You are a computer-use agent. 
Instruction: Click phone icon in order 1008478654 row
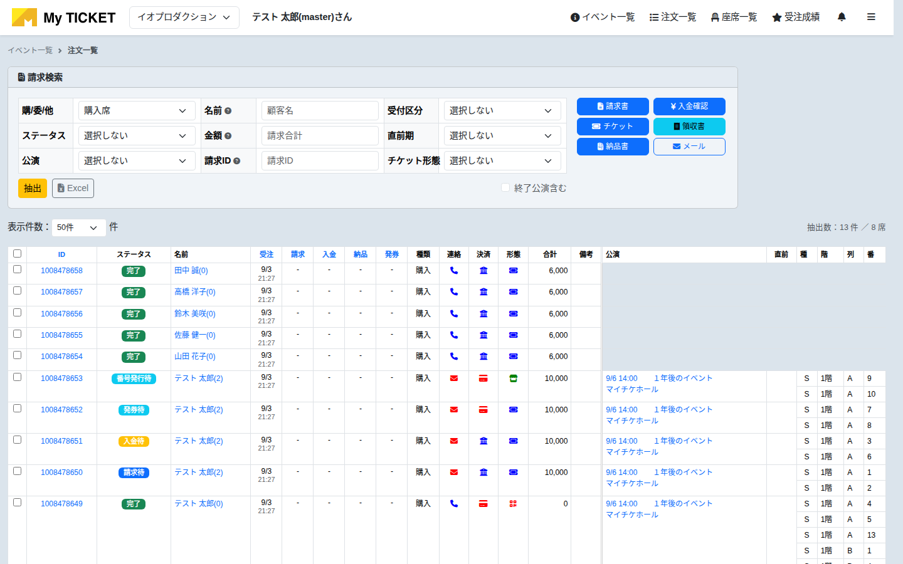pos(454,357)
